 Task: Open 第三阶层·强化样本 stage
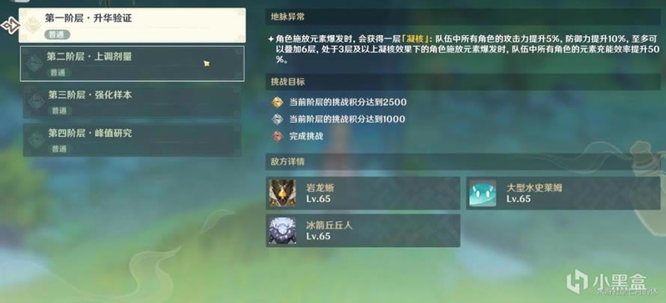pos(132,102)
